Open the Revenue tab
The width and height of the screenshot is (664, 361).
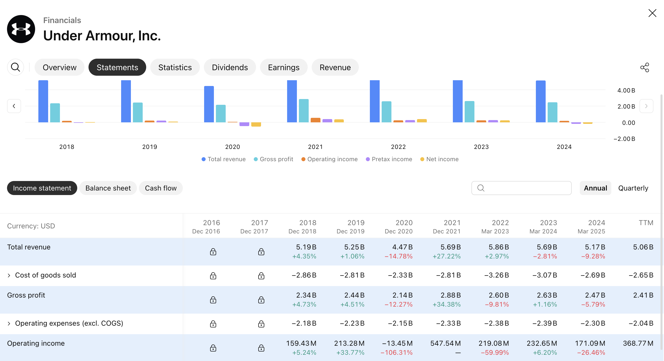click(335, 67)
